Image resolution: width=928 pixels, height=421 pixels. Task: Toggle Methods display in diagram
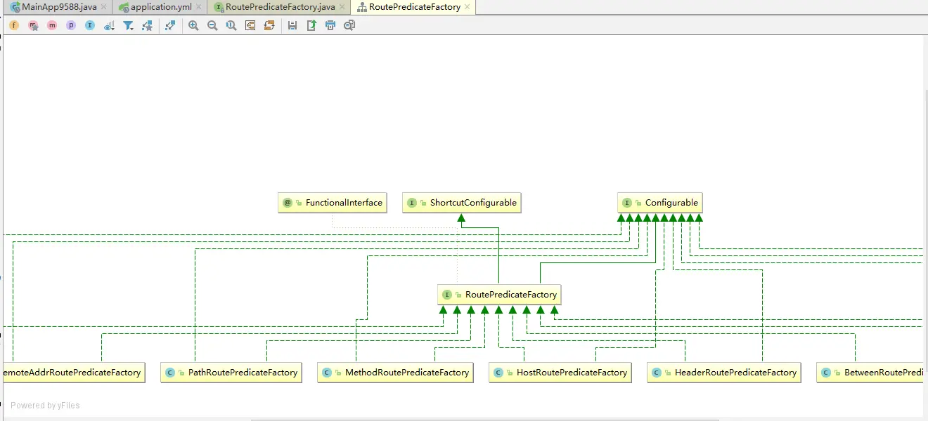click(x=52, y=25)
